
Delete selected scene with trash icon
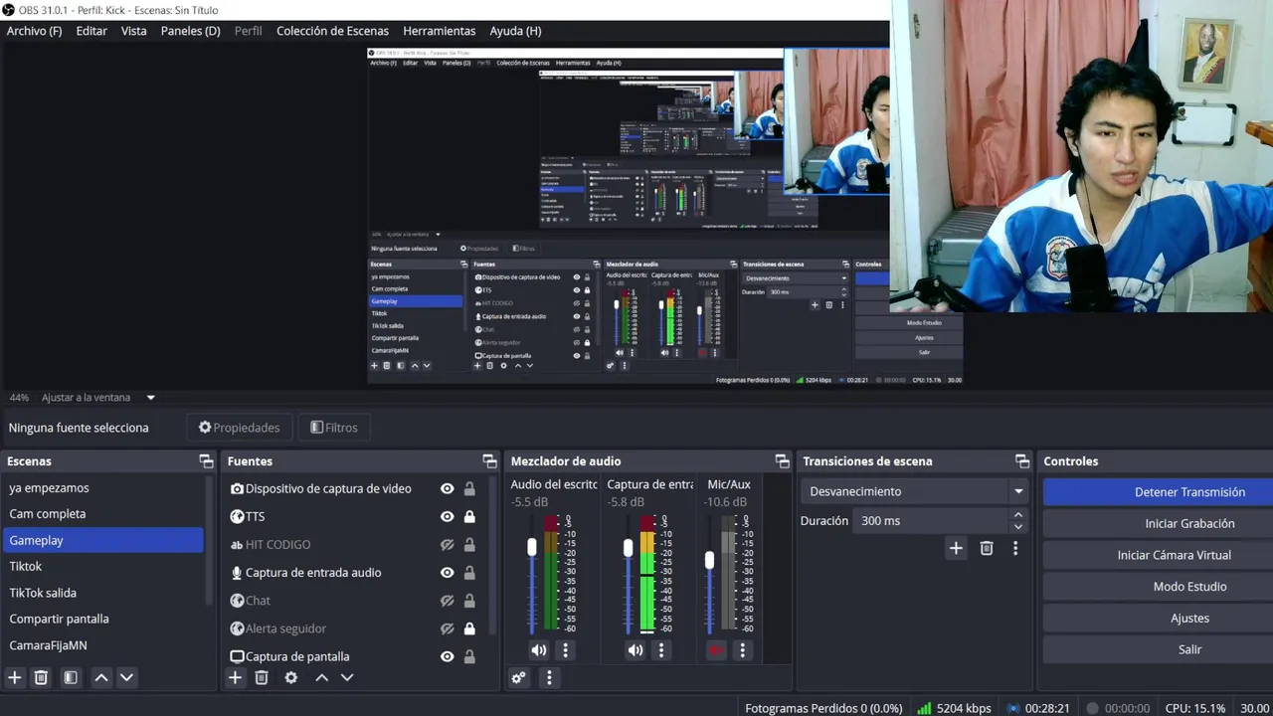pyautogui.click(x=41, y=677)
